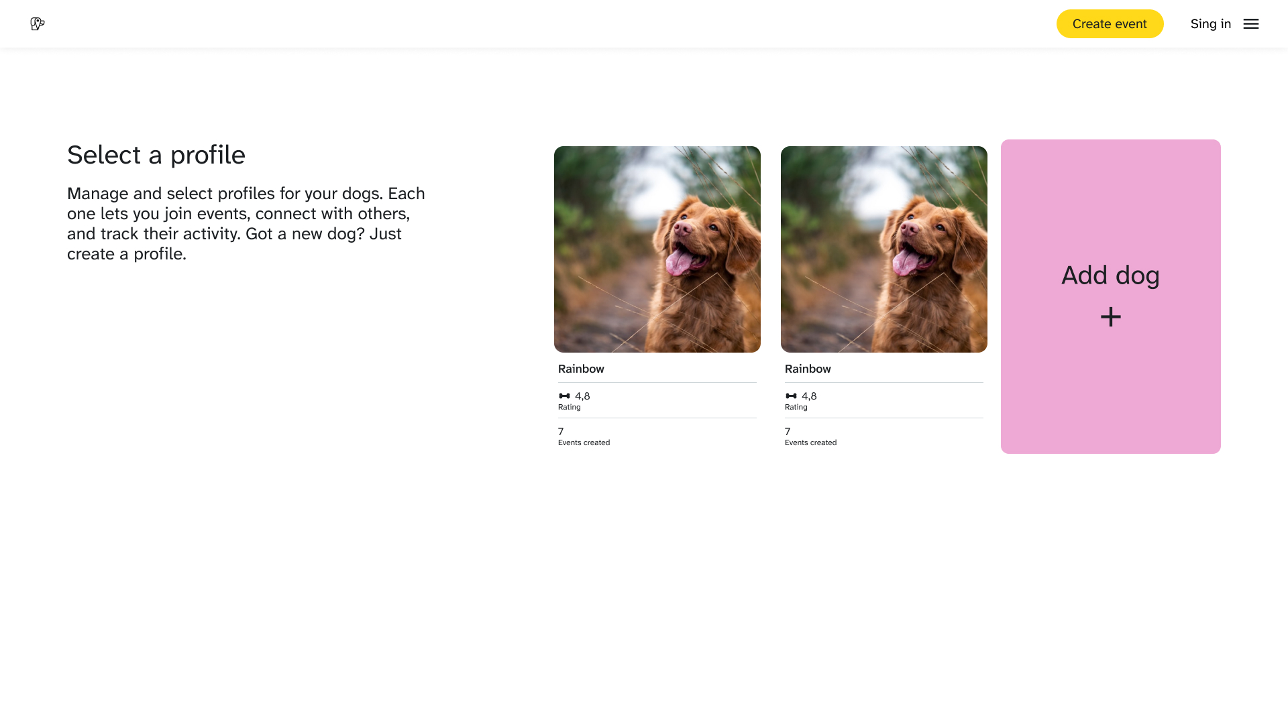Click the 4,8 rating on second card

pos(809,396)
